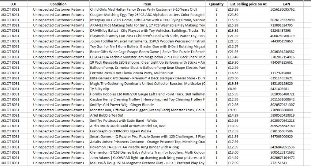311x166 pixels.
Task: Click EAN 4008789706119 cell
Action: coord(286,36)
